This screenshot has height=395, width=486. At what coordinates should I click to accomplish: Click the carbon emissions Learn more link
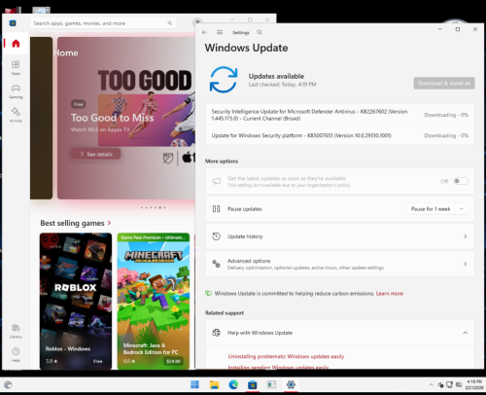pos(390,294)
